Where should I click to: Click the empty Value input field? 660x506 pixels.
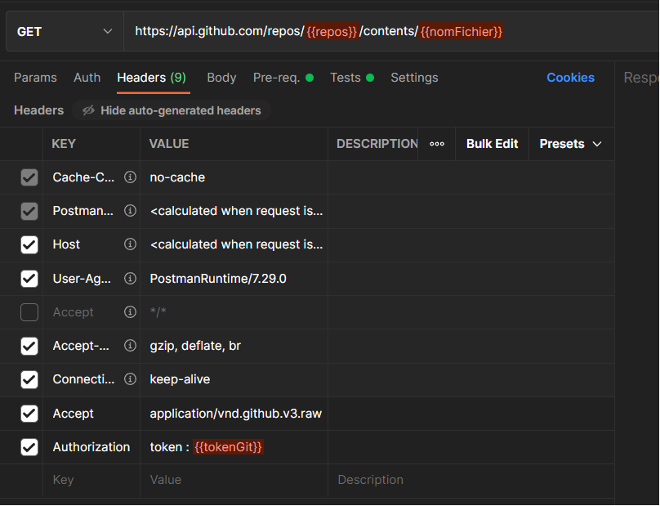234,480
